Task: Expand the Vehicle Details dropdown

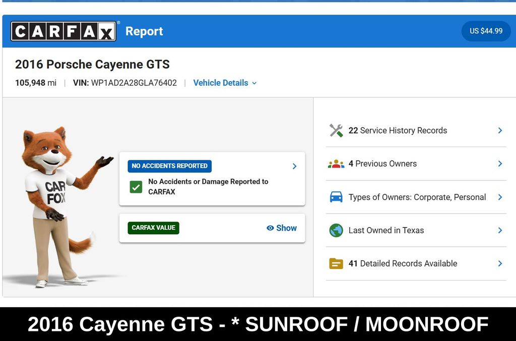Action: click(x=225, y=83)
